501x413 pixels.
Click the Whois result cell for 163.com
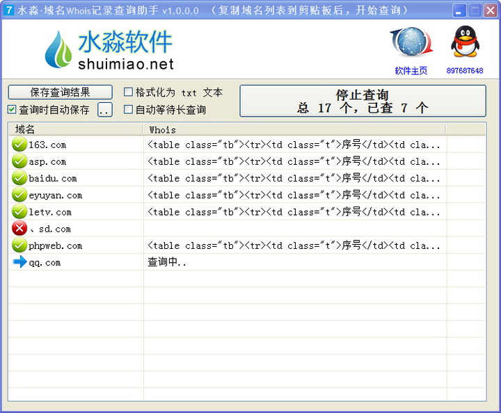[295, 145]
